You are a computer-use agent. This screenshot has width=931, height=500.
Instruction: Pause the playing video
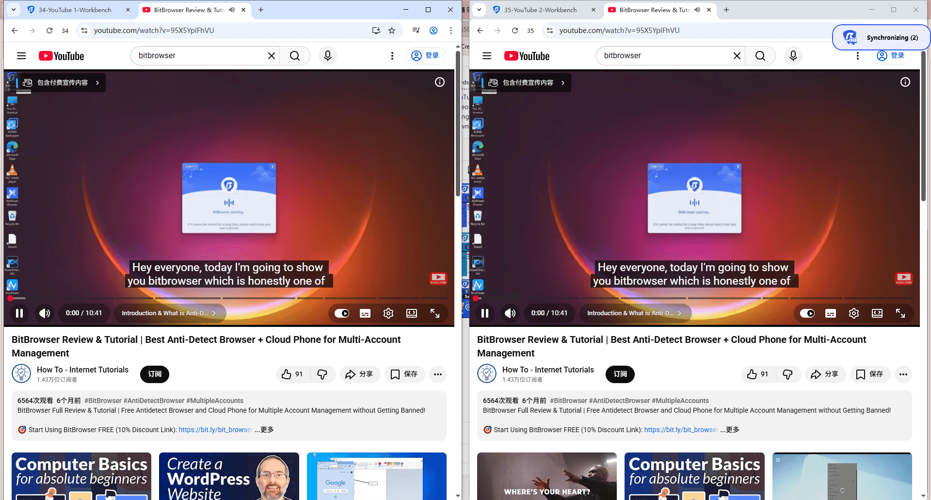click(19, 313)
